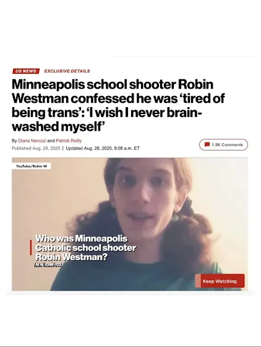Image resolution: width=261 pixels, height=347 pixels.
Task: Click the article headline text
Action: 118,105
